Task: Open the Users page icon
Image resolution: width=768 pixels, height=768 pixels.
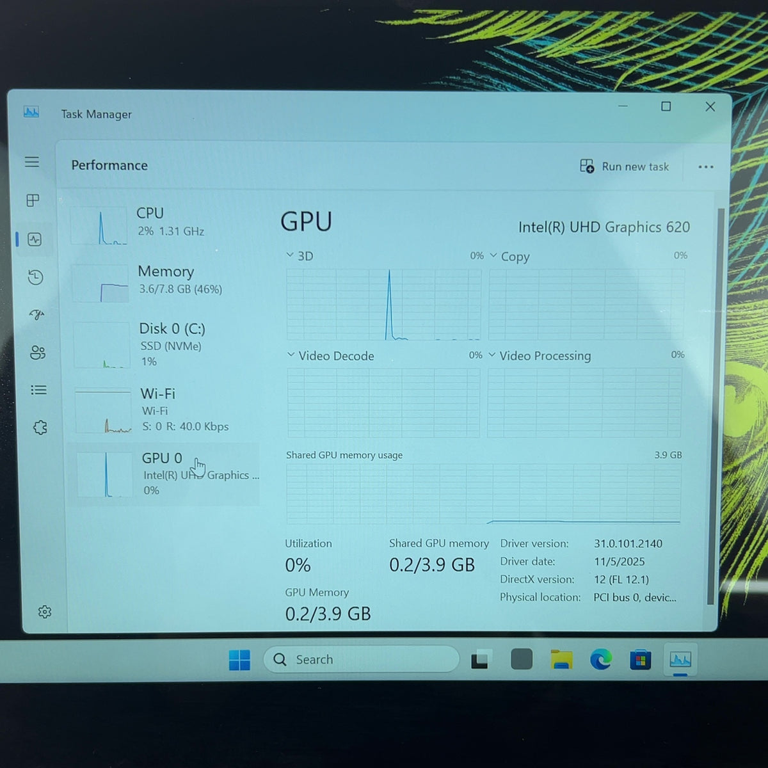Action: (x=38, y=353)
